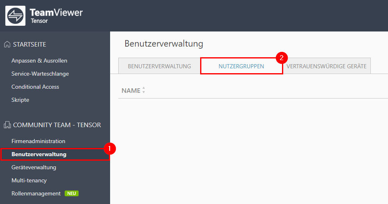Open Rollenmanagement

36,193
